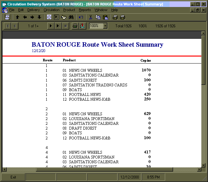Click the application icon in menu bar
The width and height of the screenshot is (208, 182).
[x=5, y=10]
